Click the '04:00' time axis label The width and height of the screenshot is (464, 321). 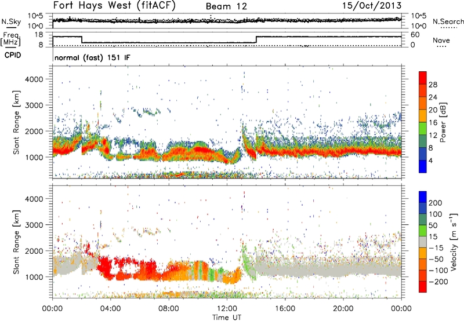coord(111,309)
